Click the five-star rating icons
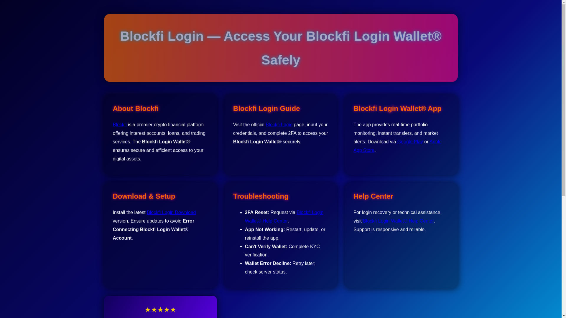 click(160, 309)
